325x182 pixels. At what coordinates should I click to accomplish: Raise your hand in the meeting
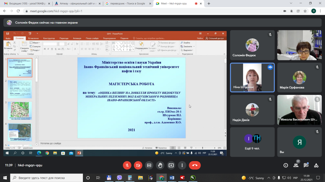pos(160,165)
